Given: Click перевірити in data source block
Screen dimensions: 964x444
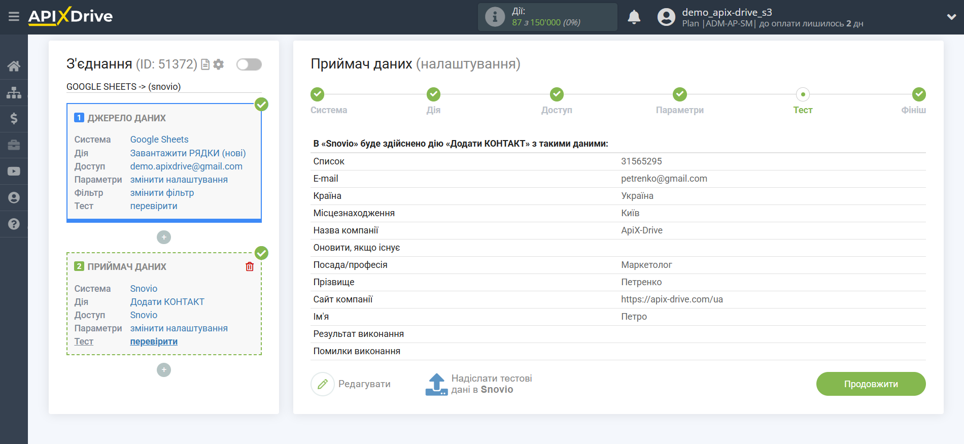Looking at the screenshot, I should click(154, 206).
